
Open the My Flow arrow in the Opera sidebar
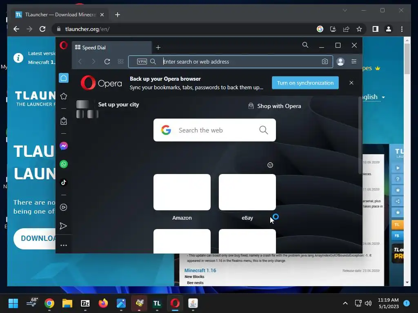63,226
